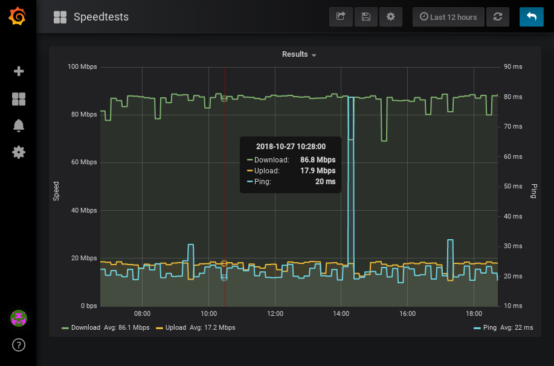Image resolution: width=554 pixels, height=366 pixels.
Task: Click the refresh dashboard button
Action: (497, 17)
